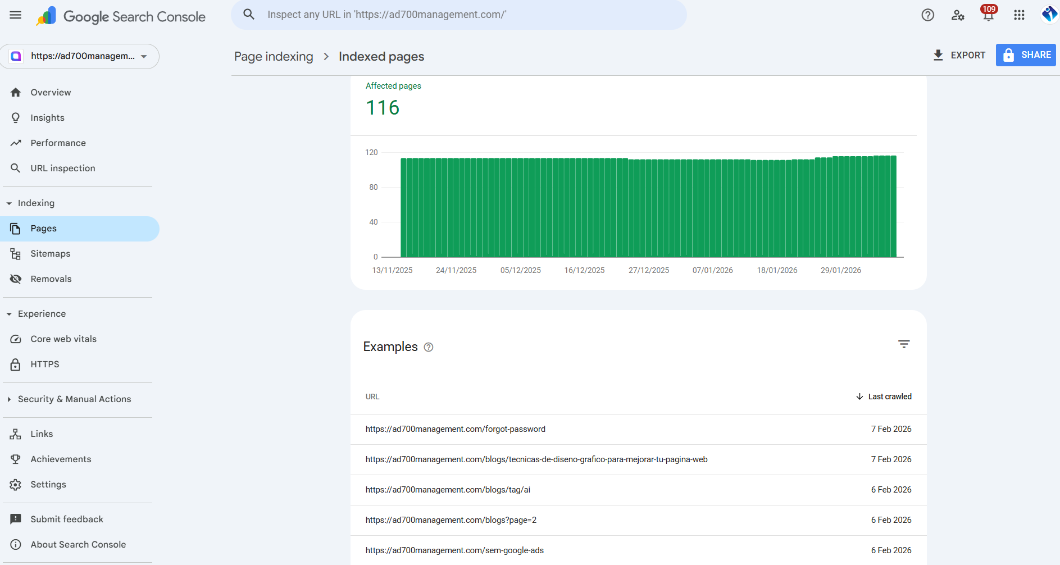Image resolution: width=1060 pixels, height=565 pixels.
Task: Collapse the Experience section
Action: 10,314
